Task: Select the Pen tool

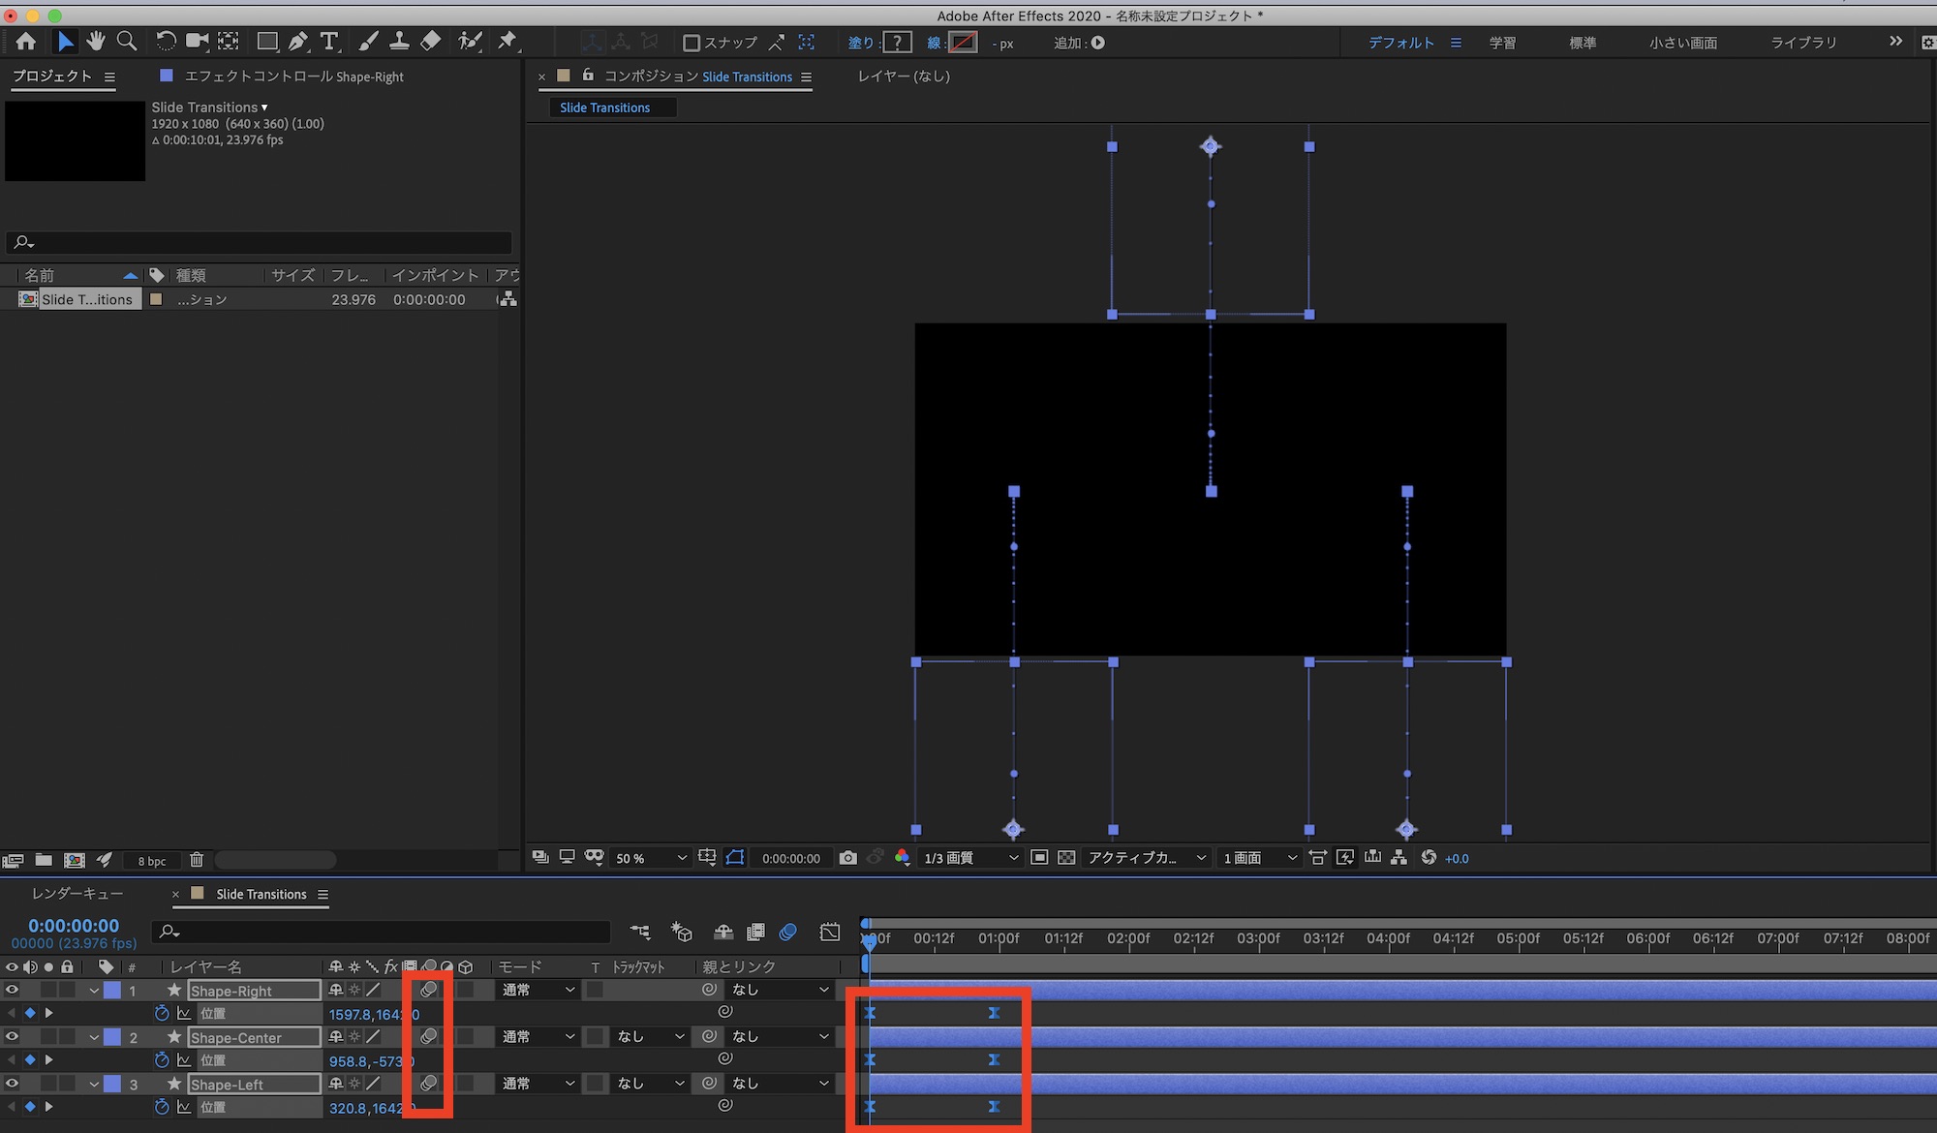Action: tap(298, 41)
